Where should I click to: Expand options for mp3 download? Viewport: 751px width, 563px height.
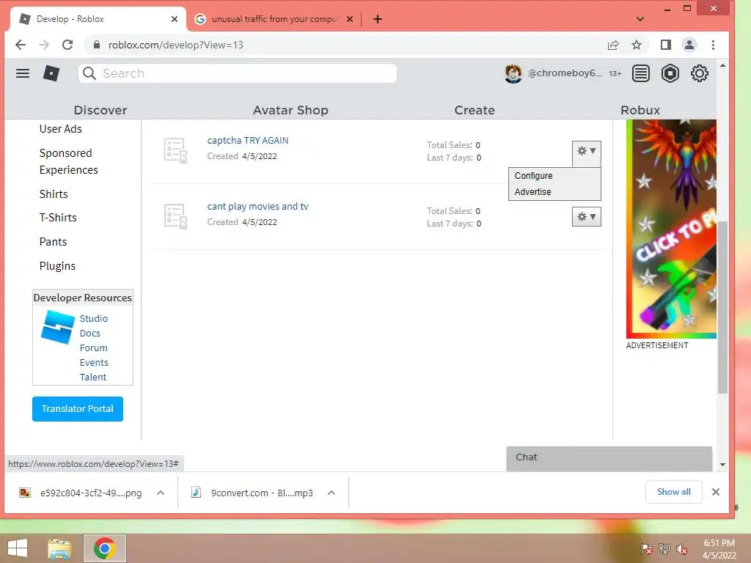pyautogui.click(x=331, y=493)
